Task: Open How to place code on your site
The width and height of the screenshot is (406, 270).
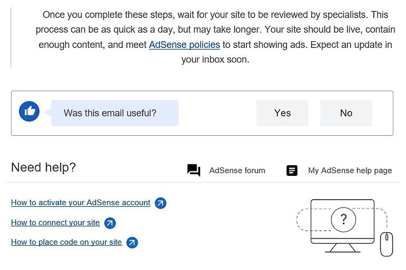Action: (67, 242)
